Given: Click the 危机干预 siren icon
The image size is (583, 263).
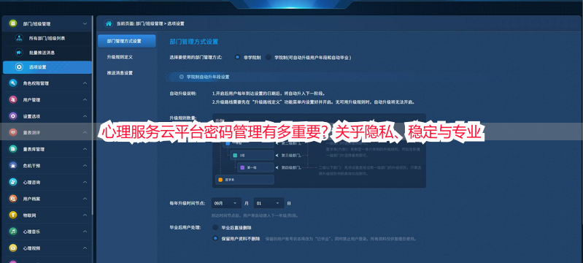Looking at the screenshot, I should point(13,165).
